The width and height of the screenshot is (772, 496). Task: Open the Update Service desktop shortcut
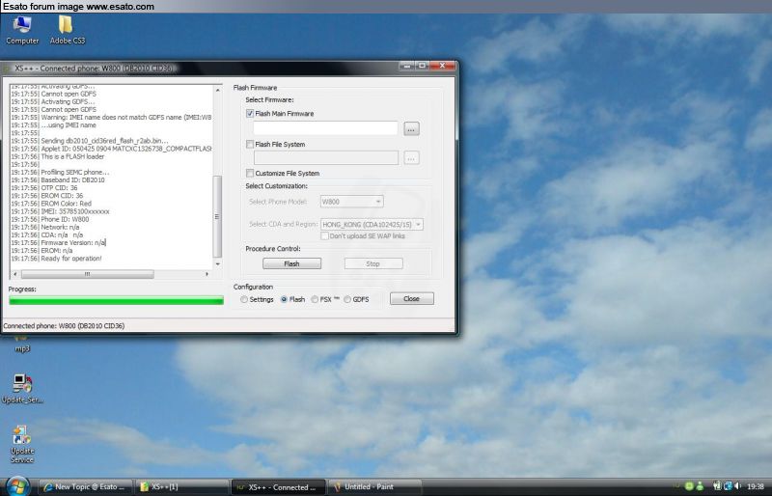22,444
